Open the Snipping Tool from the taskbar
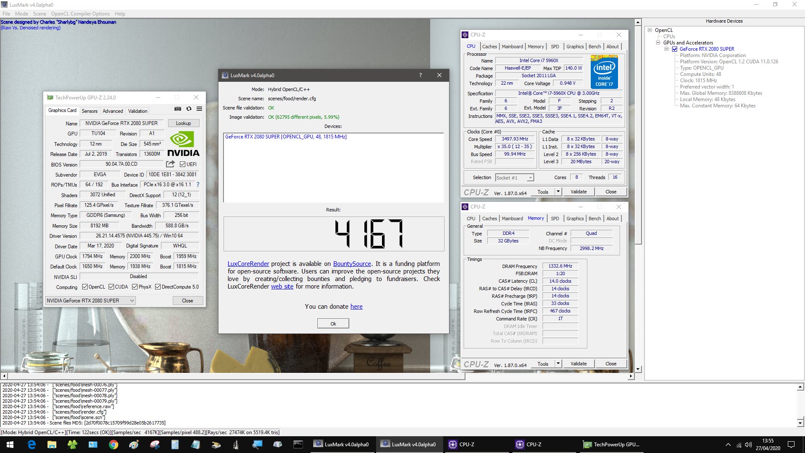This screenshot has width=805, height=453. tap(155, 445)
